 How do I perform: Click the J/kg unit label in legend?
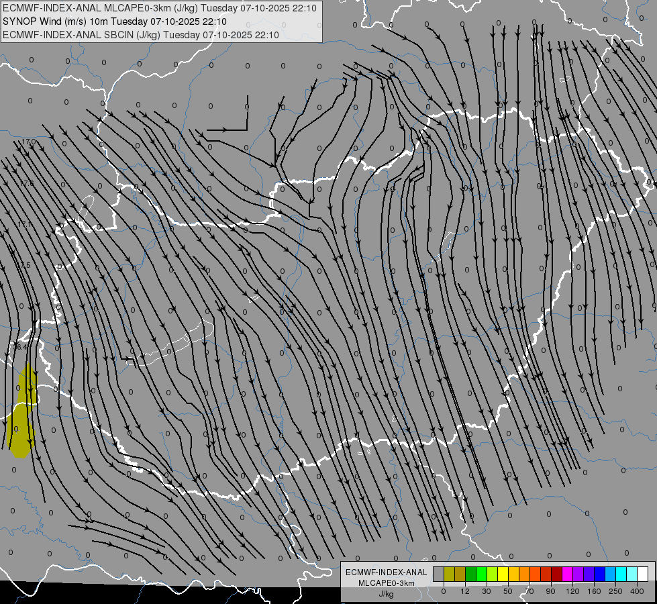(x=387, y=594)
